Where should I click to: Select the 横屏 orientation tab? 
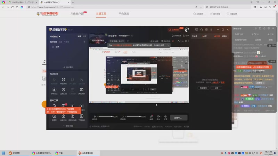coord(79,36)
